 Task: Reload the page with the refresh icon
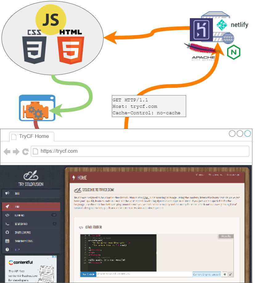coord(26,152)
